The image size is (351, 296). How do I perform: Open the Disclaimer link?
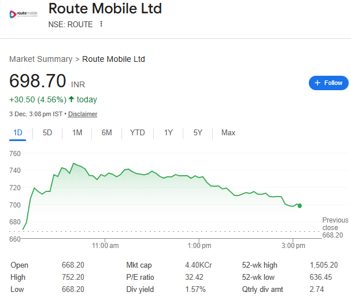(x=83, y=114)
